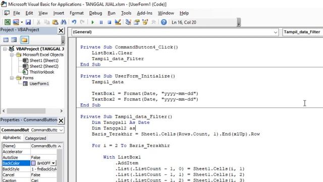Open the Format menu

76,13
